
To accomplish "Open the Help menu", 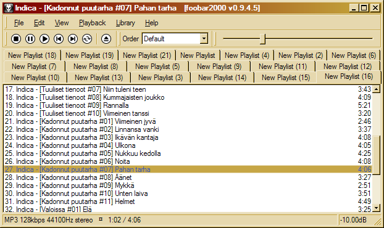I will pos(152,23).
